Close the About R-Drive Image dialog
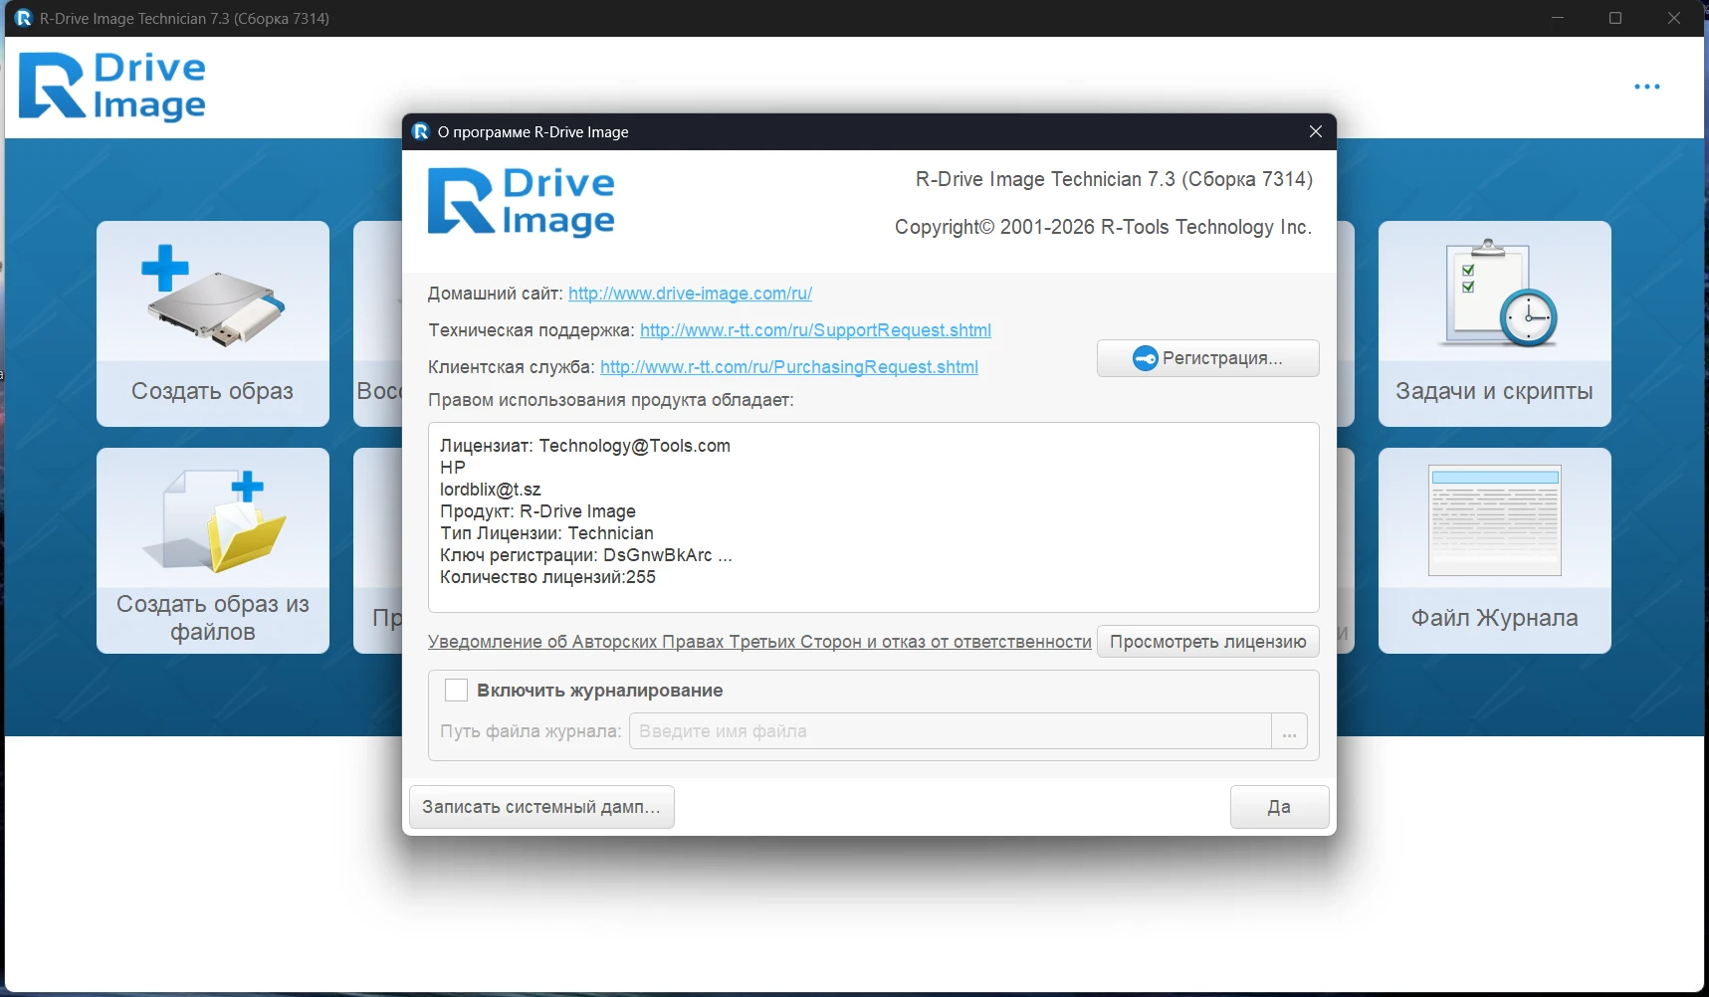Image resolution: width=1709 pixels, height=997 pixels. click(1315, 131)
